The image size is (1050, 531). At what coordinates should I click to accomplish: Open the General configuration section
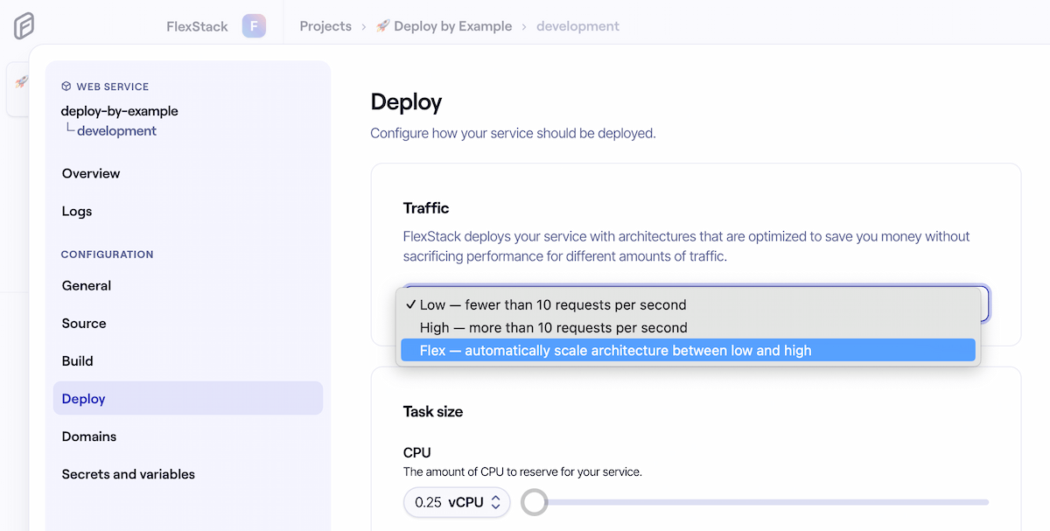[86, 285]
